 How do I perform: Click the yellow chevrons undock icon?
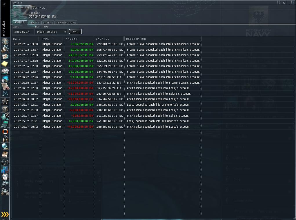coord(5,214)
